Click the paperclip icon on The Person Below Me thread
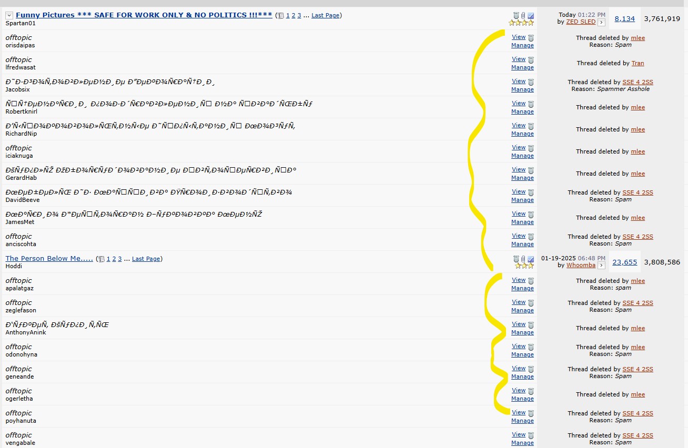The image size is (688, 448). [x=523, y=259]
